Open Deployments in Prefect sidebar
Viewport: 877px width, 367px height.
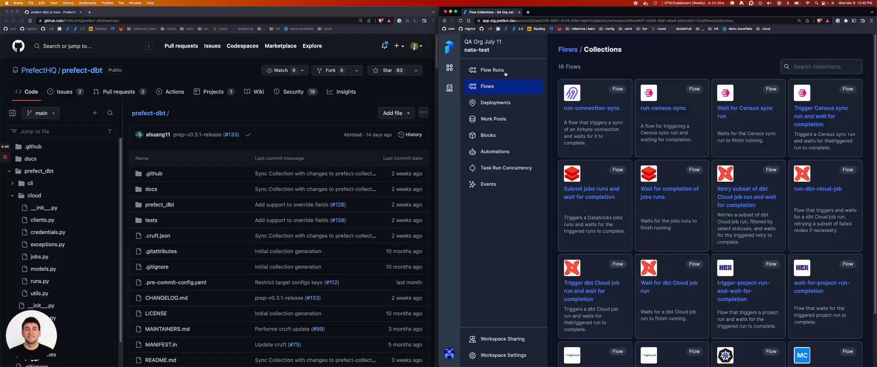click(x=504, y=102)
